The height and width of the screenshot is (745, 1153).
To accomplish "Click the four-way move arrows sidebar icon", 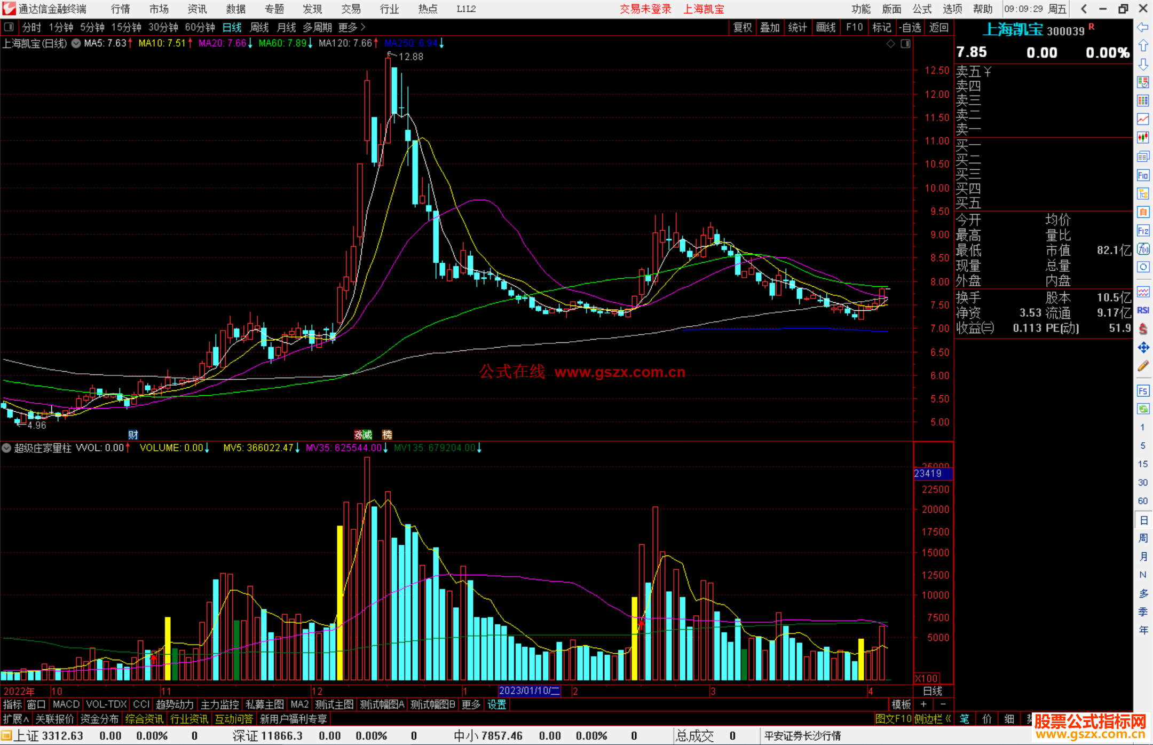I will (x=1143, y=348).
